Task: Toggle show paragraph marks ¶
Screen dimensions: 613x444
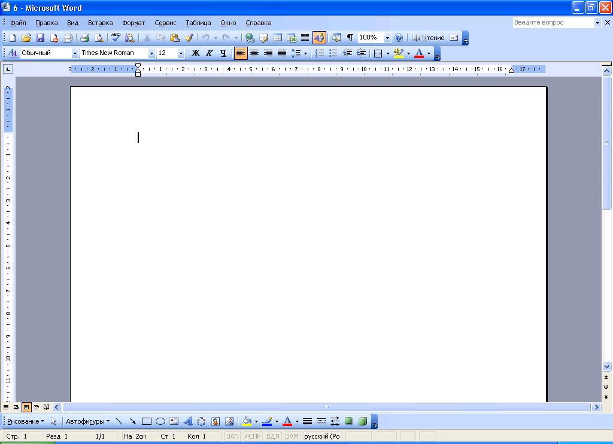Action: pos(350,38)
